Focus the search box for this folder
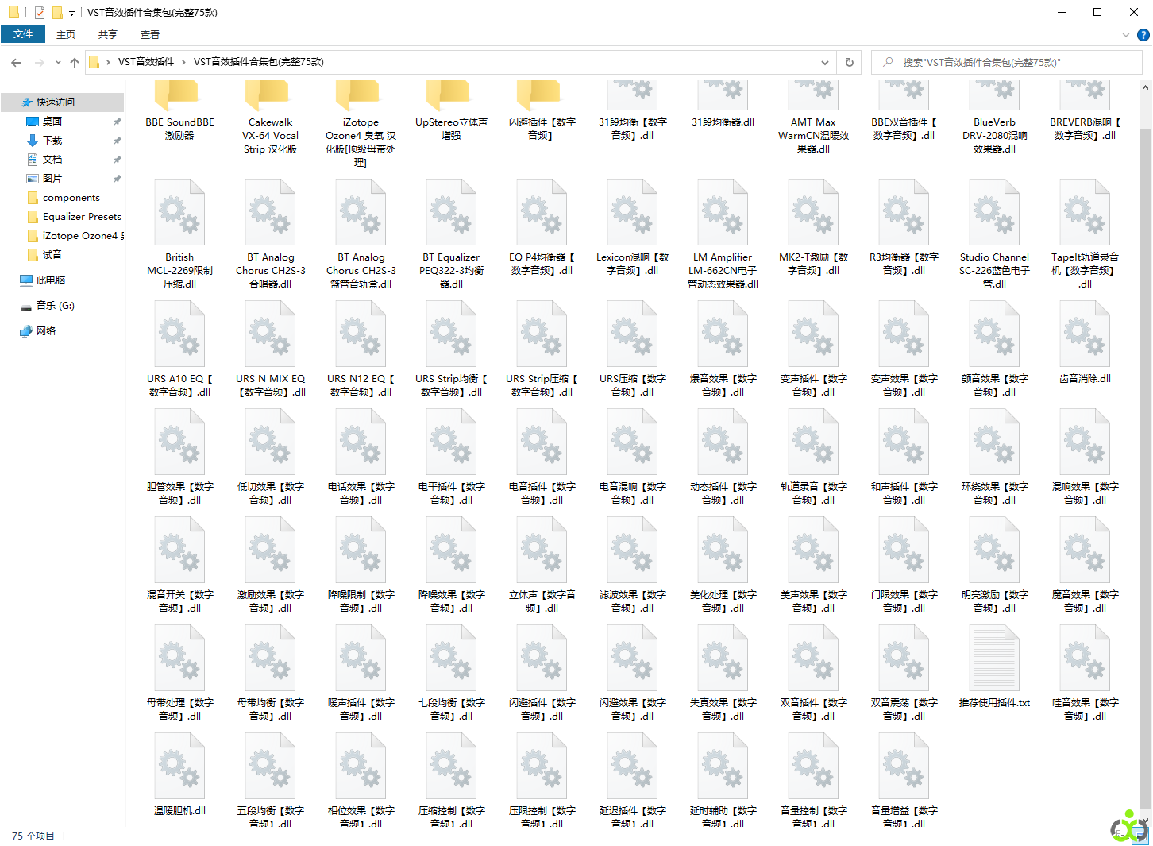This screenshot has height=846, width=1153. point(1006,62)
